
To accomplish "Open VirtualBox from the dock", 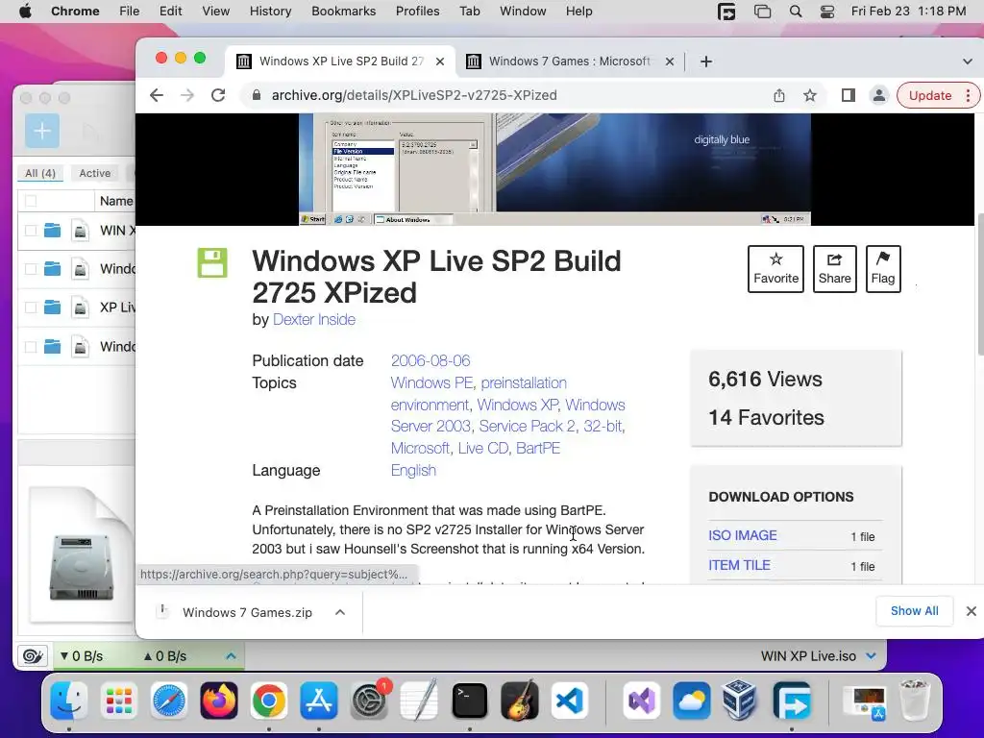I will coord(739,701).
